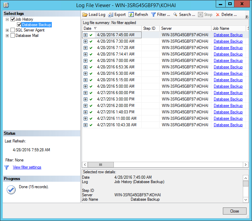This screenshot has width=252, height=221.
Task: Click the Export toolbar icon
Action: point(111,15)
